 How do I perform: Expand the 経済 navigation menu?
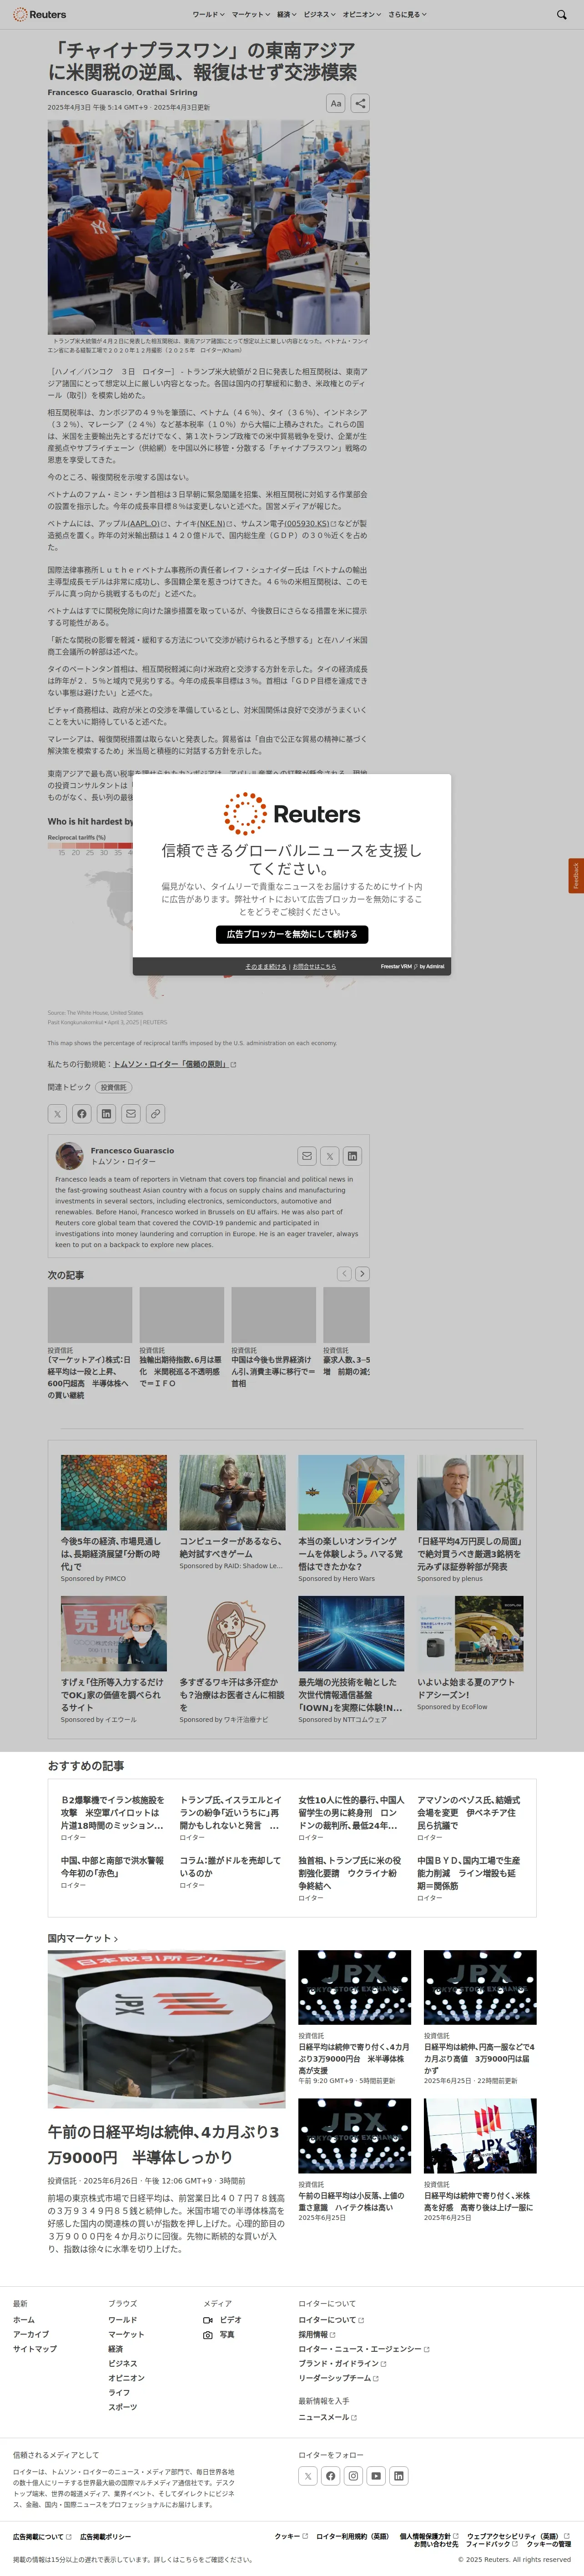(x=286, y=14)
